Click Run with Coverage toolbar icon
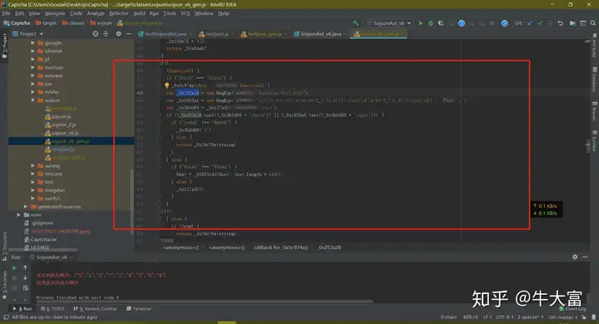Viewport: 599px width, 324px height. (x=441, y=23)
